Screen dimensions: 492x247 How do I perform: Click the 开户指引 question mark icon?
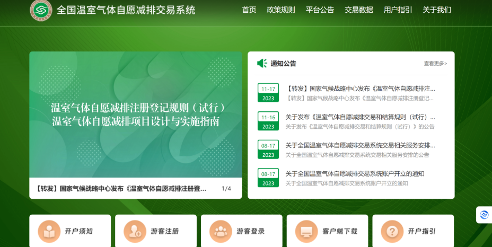click(x=392, y=232)
